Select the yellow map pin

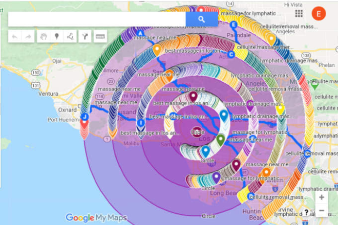[280, 109]
